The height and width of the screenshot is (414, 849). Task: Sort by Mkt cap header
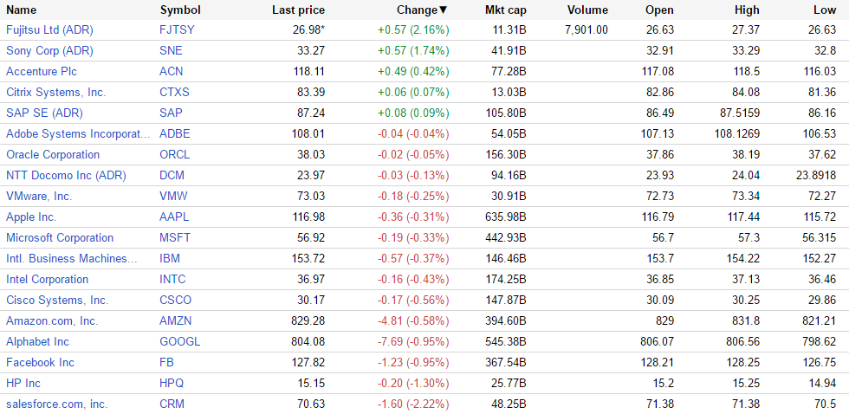click(x=505, y=10)
